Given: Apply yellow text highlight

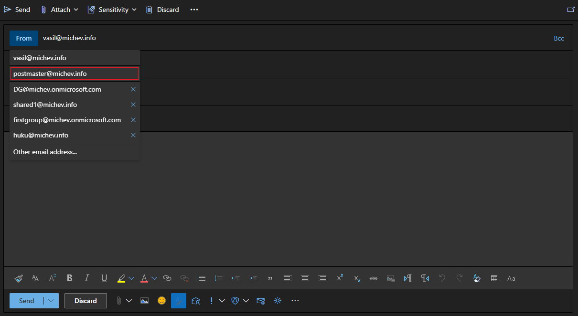Looking at the screenshot, I should (121, 278).
